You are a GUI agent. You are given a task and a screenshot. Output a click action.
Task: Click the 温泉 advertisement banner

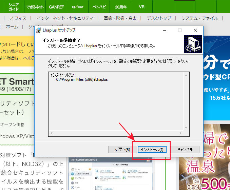(x=205, y=157)
